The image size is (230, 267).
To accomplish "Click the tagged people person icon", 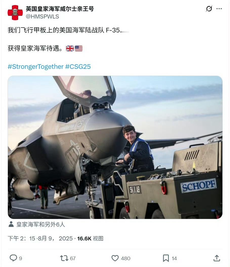I will (11, 224).
